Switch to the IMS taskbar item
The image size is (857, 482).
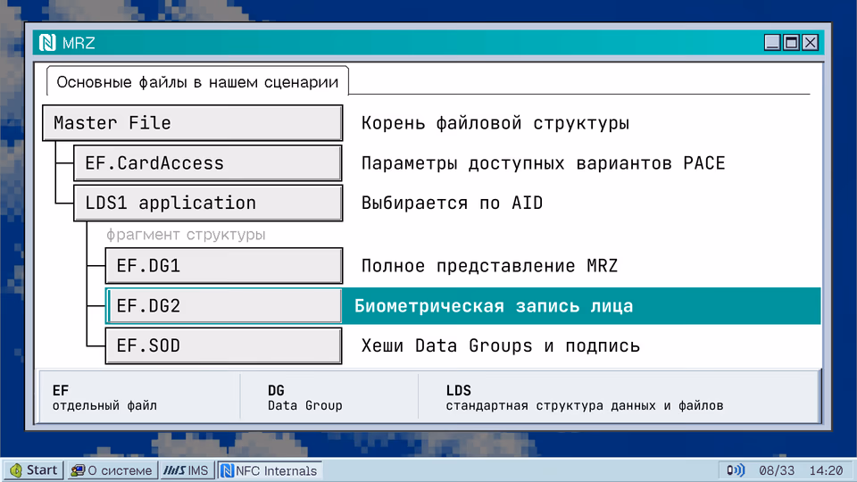187,470
